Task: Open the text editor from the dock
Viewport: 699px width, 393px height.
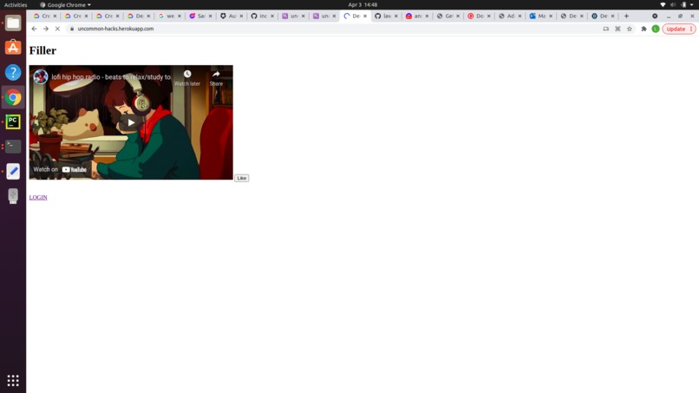Action: (x=13, y=171)
